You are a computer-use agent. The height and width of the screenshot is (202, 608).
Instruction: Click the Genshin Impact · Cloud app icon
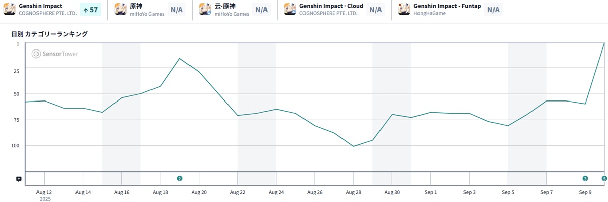click(x=290, y=9)
